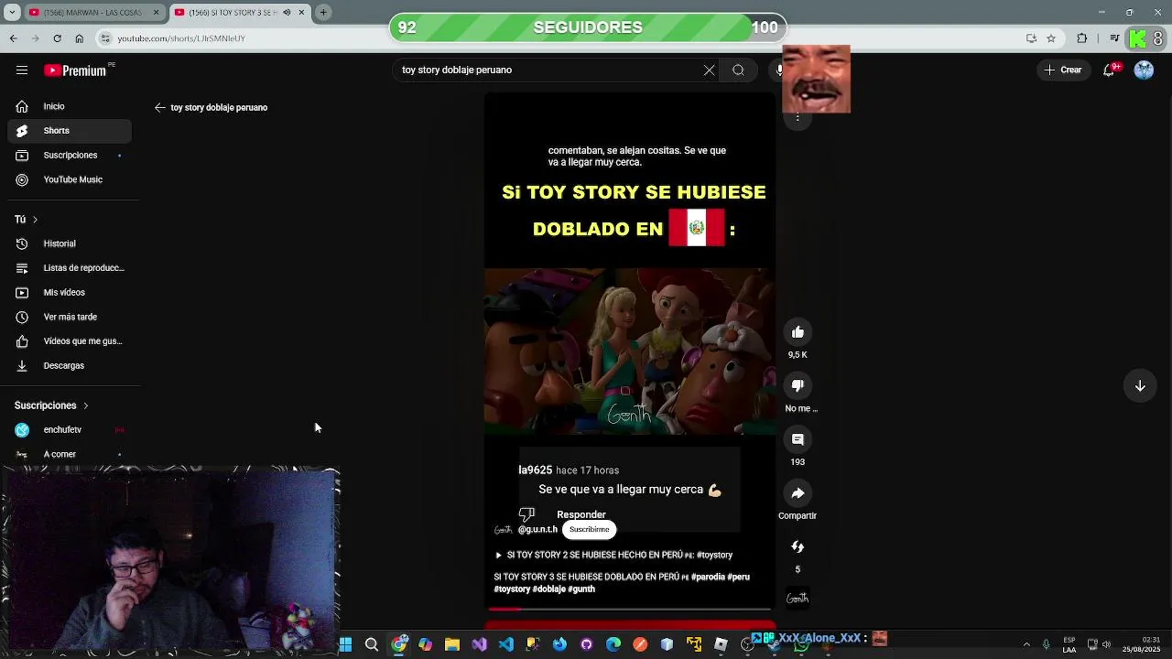
Task: Open the @g.u.n.t.h channel name
Action: pyautogui.click(x=537, y=530)
